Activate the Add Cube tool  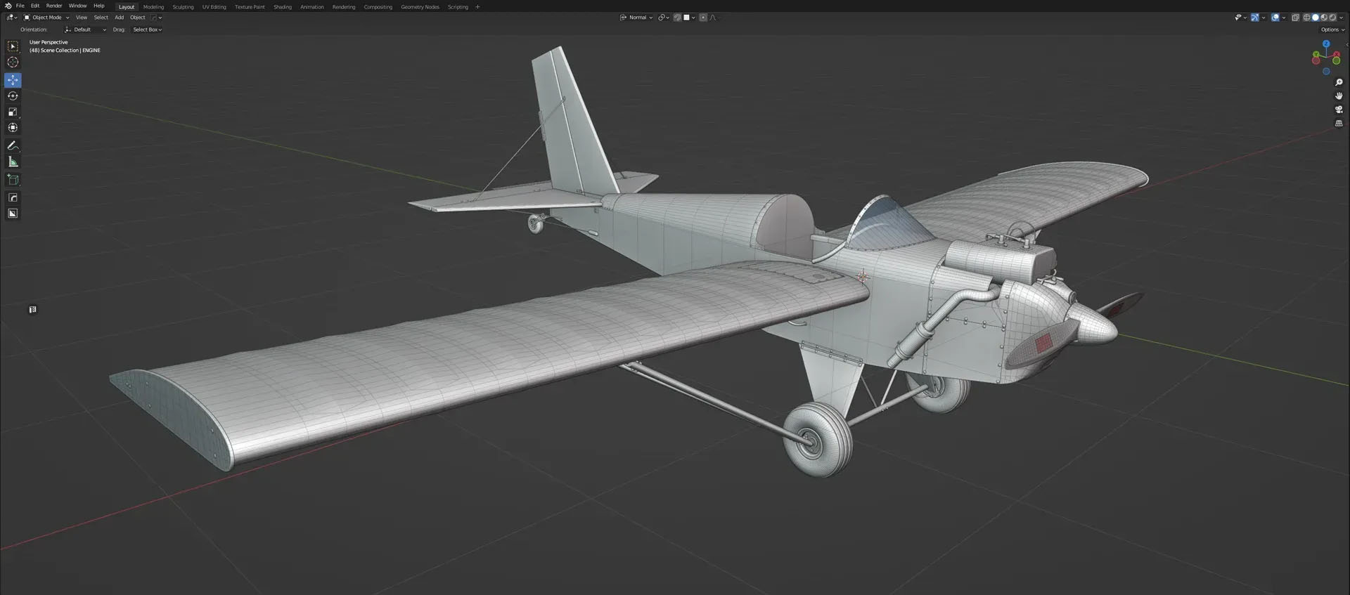tap(13, 180)
